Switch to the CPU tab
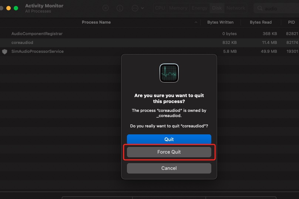299x199 pixels. click(x=160, y=8)
